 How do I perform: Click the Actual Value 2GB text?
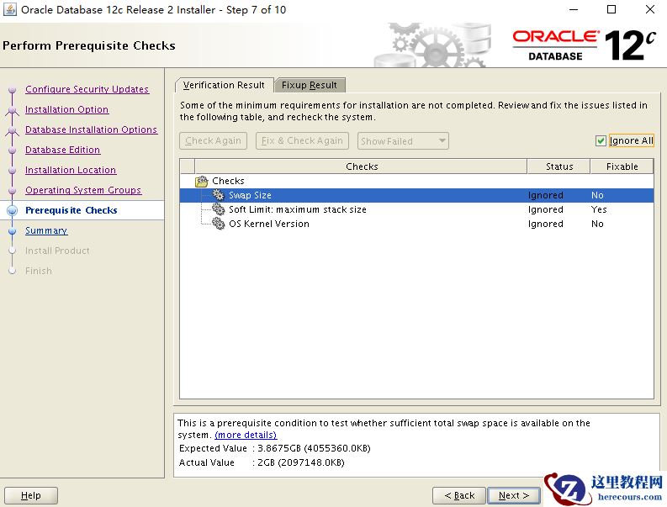301,462
